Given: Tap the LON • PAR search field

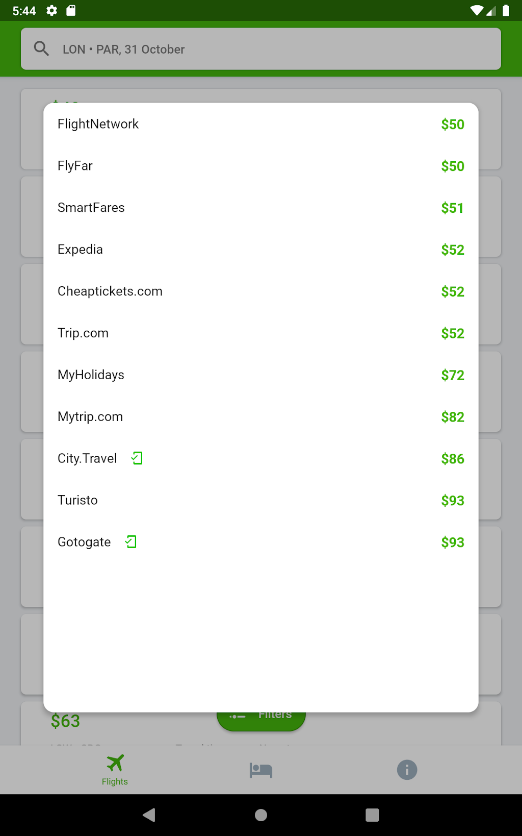Looking at the screenshot, I should point(275,49).
